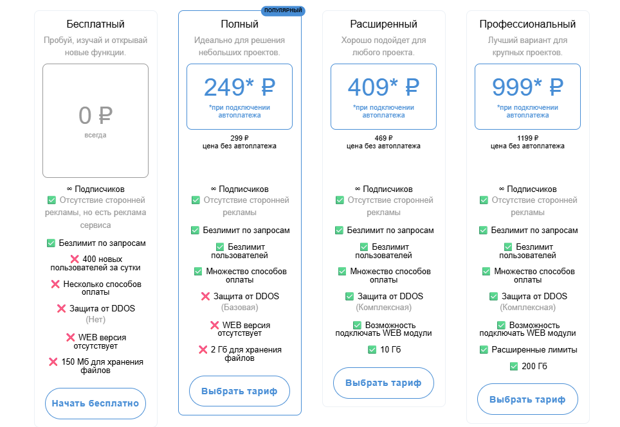Click the 249 ₽ price box
Screen dimensions: 620x427
point(239,96)
